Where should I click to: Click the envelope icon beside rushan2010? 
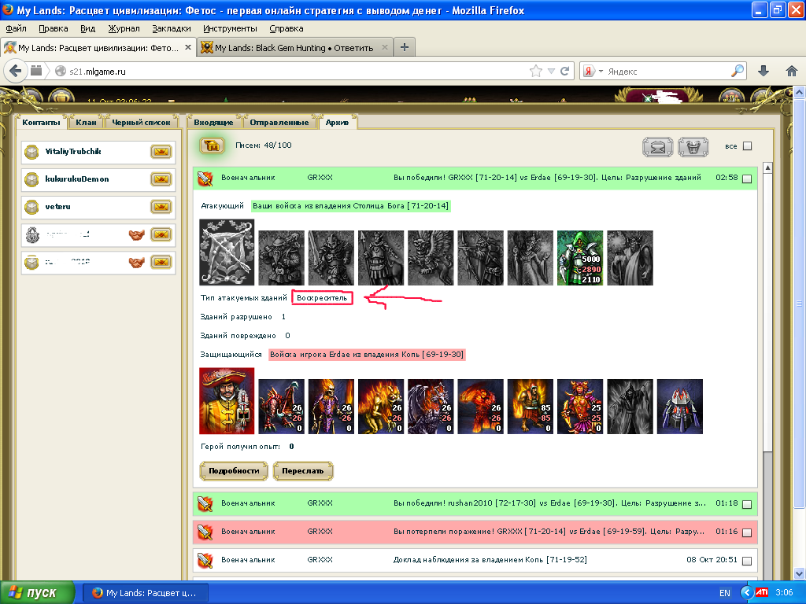tap(161, 262)
